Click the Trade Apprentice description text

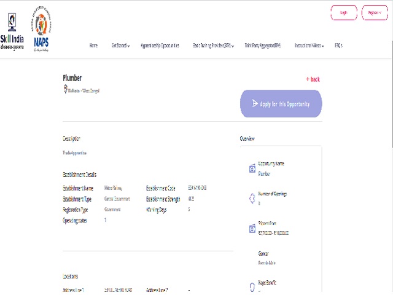tap(74, 153)
